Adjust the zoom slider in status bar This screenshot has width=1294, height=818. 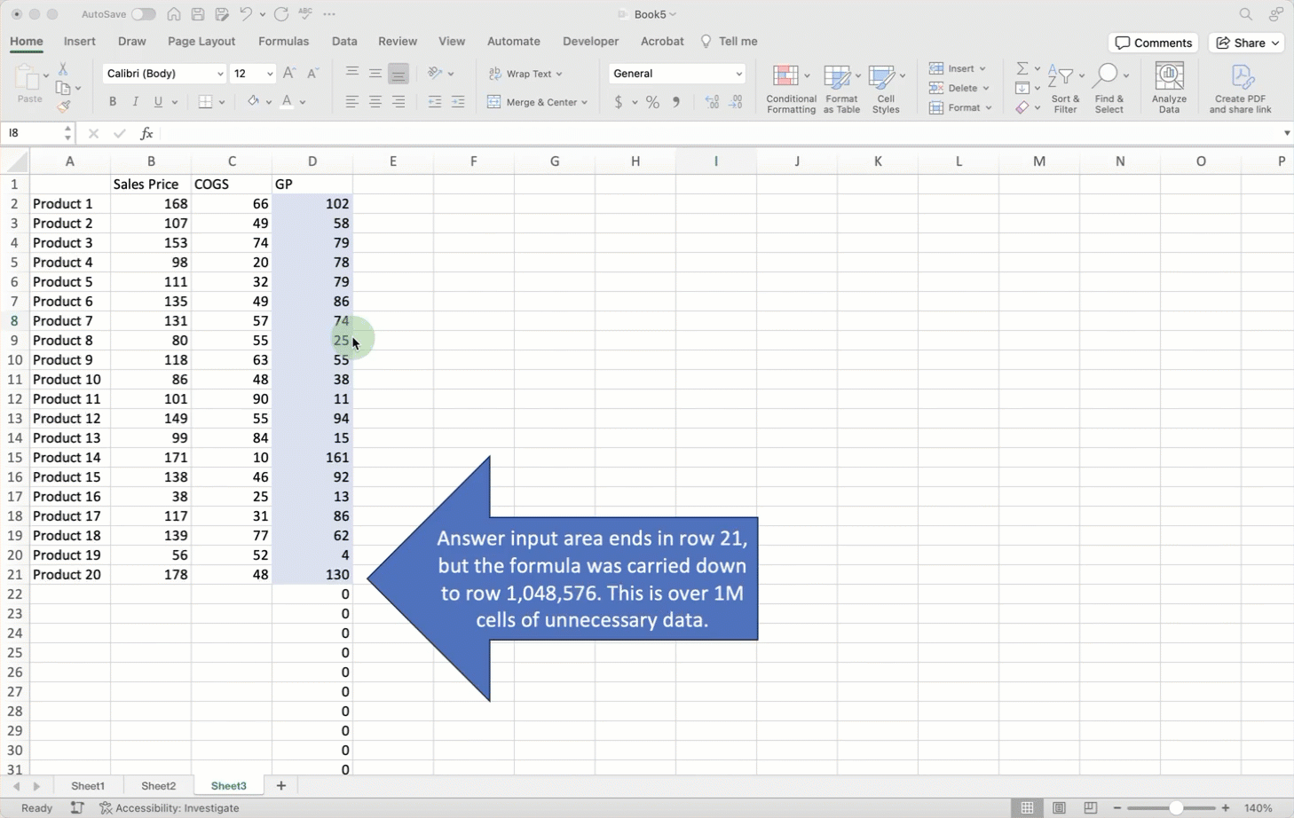1175,807
